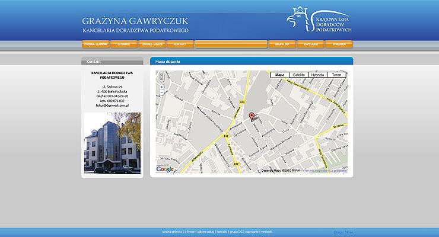Click the footer 'zakres usług' link
439x237 pixels.
pyautogui.click(x=205, y=232)
